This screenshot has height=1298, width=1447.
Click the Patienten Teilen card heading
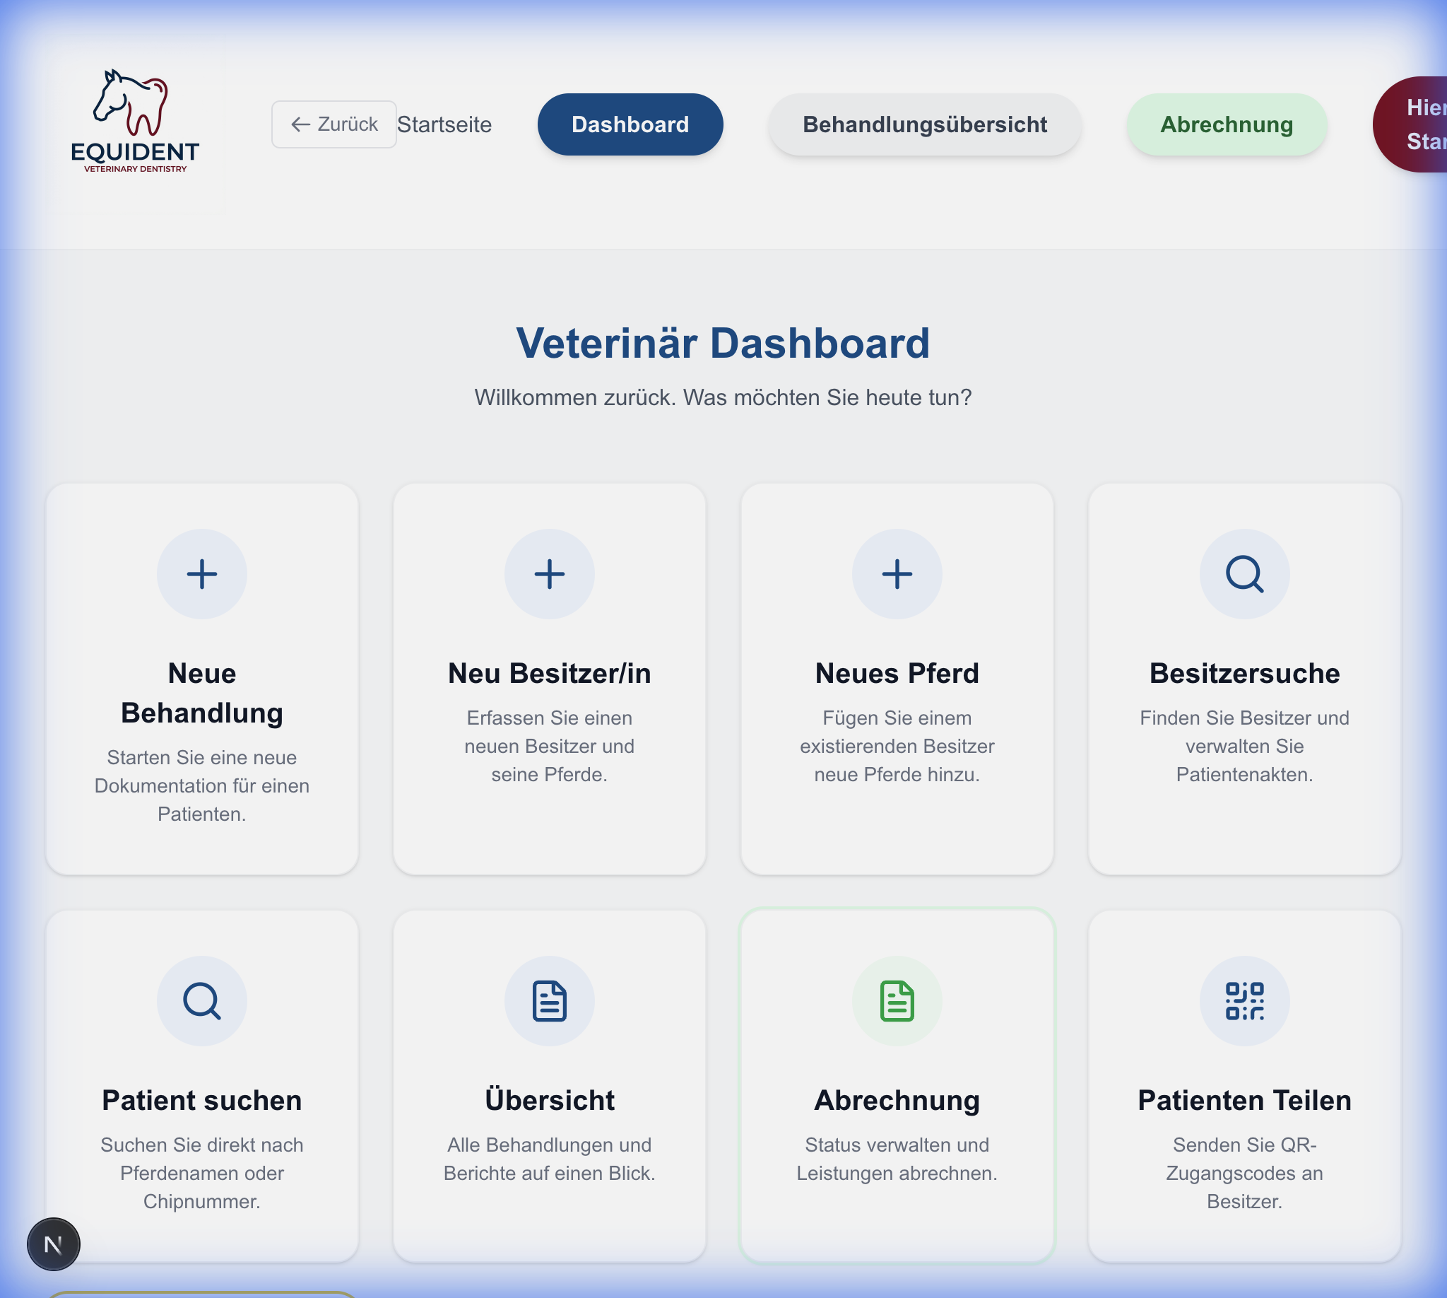point(1244,1100)
